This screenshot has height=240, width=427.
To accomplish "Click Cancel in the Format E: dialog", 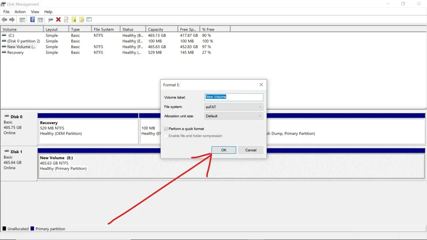I will coord(251,150).
